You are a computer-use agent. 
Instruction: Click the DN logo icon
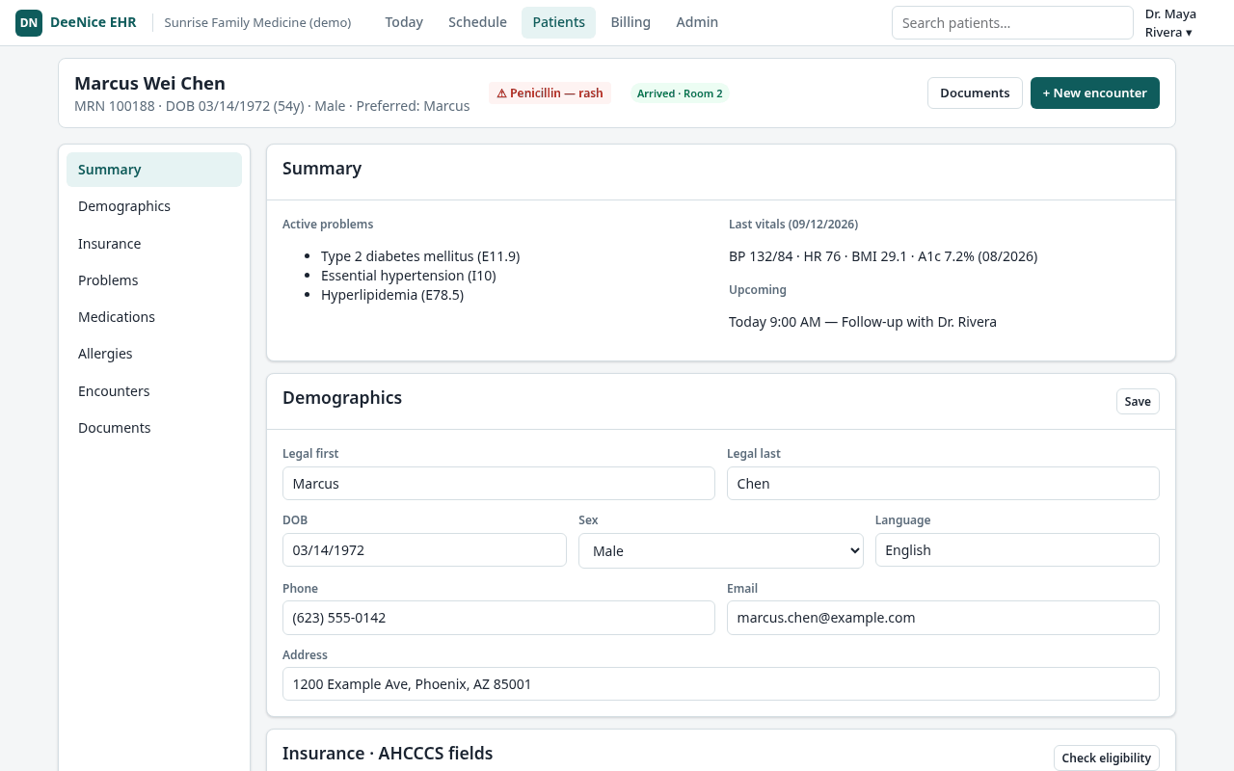coord(29,22)
